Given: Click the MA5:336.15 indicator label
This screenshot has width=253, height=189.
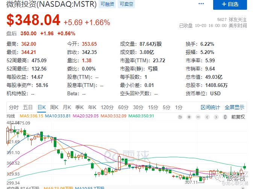Looking at the screenshot, I should [x=31, y=116].
